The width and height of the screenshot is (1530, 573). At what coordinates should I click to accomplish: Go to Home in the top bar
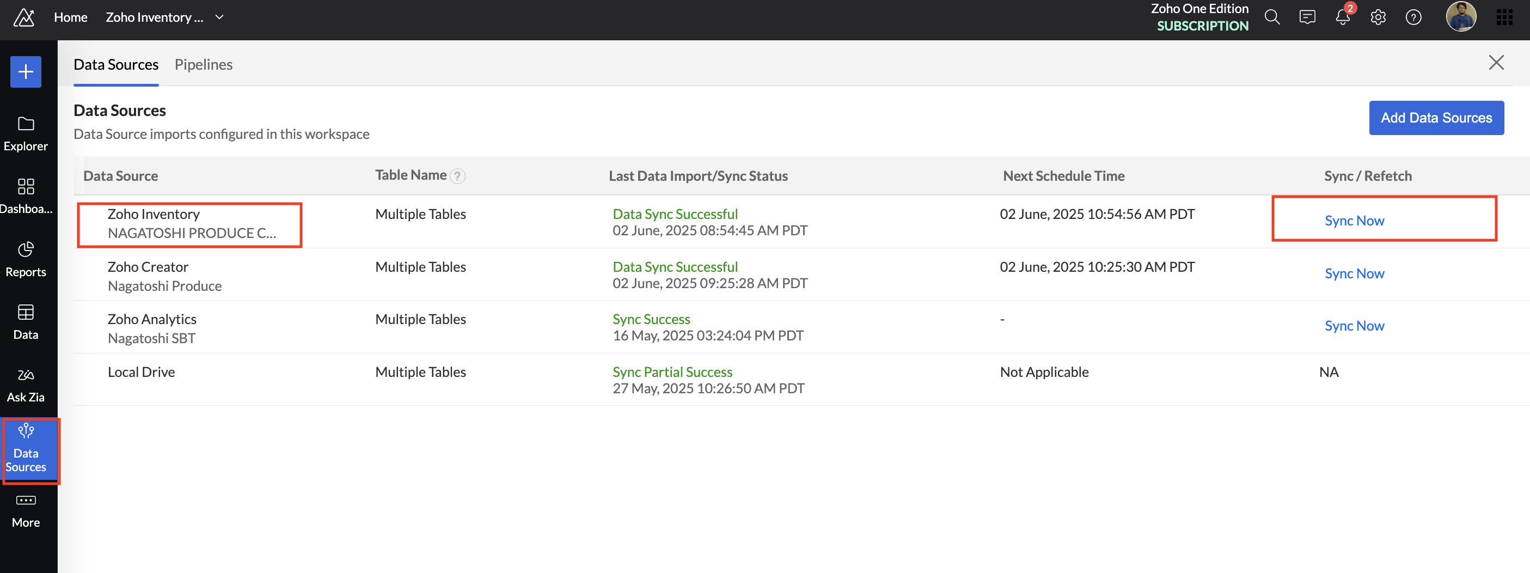click(x=71, y=17)
